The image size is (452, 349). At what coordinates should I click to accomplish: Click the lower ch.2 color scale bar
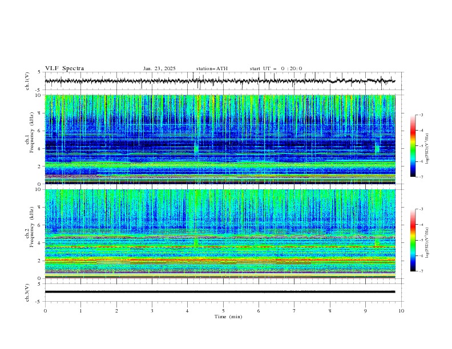[413, 240]
